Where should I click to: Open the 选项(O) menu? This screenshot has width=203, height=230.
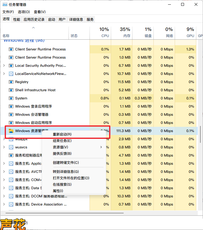click(24, 12)
